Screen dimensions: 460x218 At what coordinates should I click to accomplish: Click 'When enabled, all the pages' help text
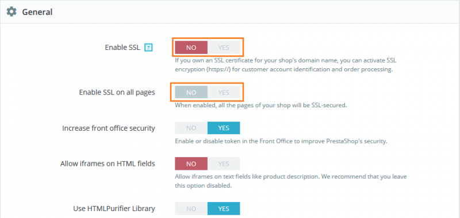click(261, 105)
